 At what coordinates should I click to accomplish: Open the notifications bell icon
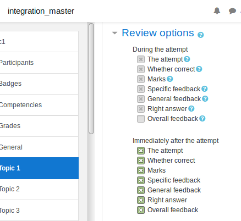point(217,11)
